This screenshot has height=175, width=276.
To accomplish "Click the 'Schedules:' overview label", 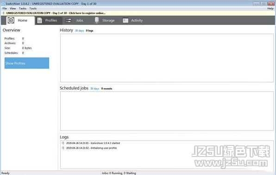I will coord(11,53).
